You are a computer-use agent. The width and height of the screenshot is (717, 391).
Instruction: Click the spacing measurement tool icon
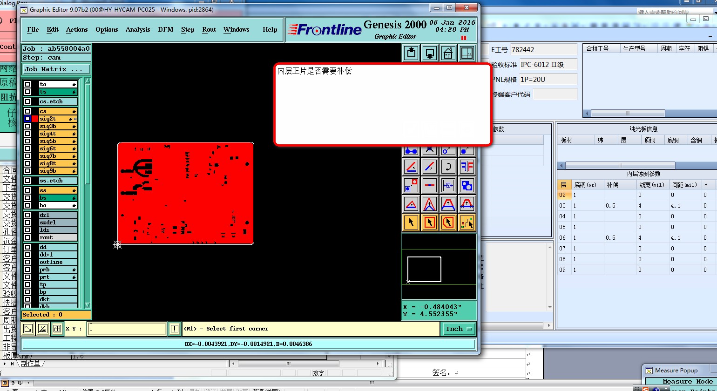[x=448, y=185]
